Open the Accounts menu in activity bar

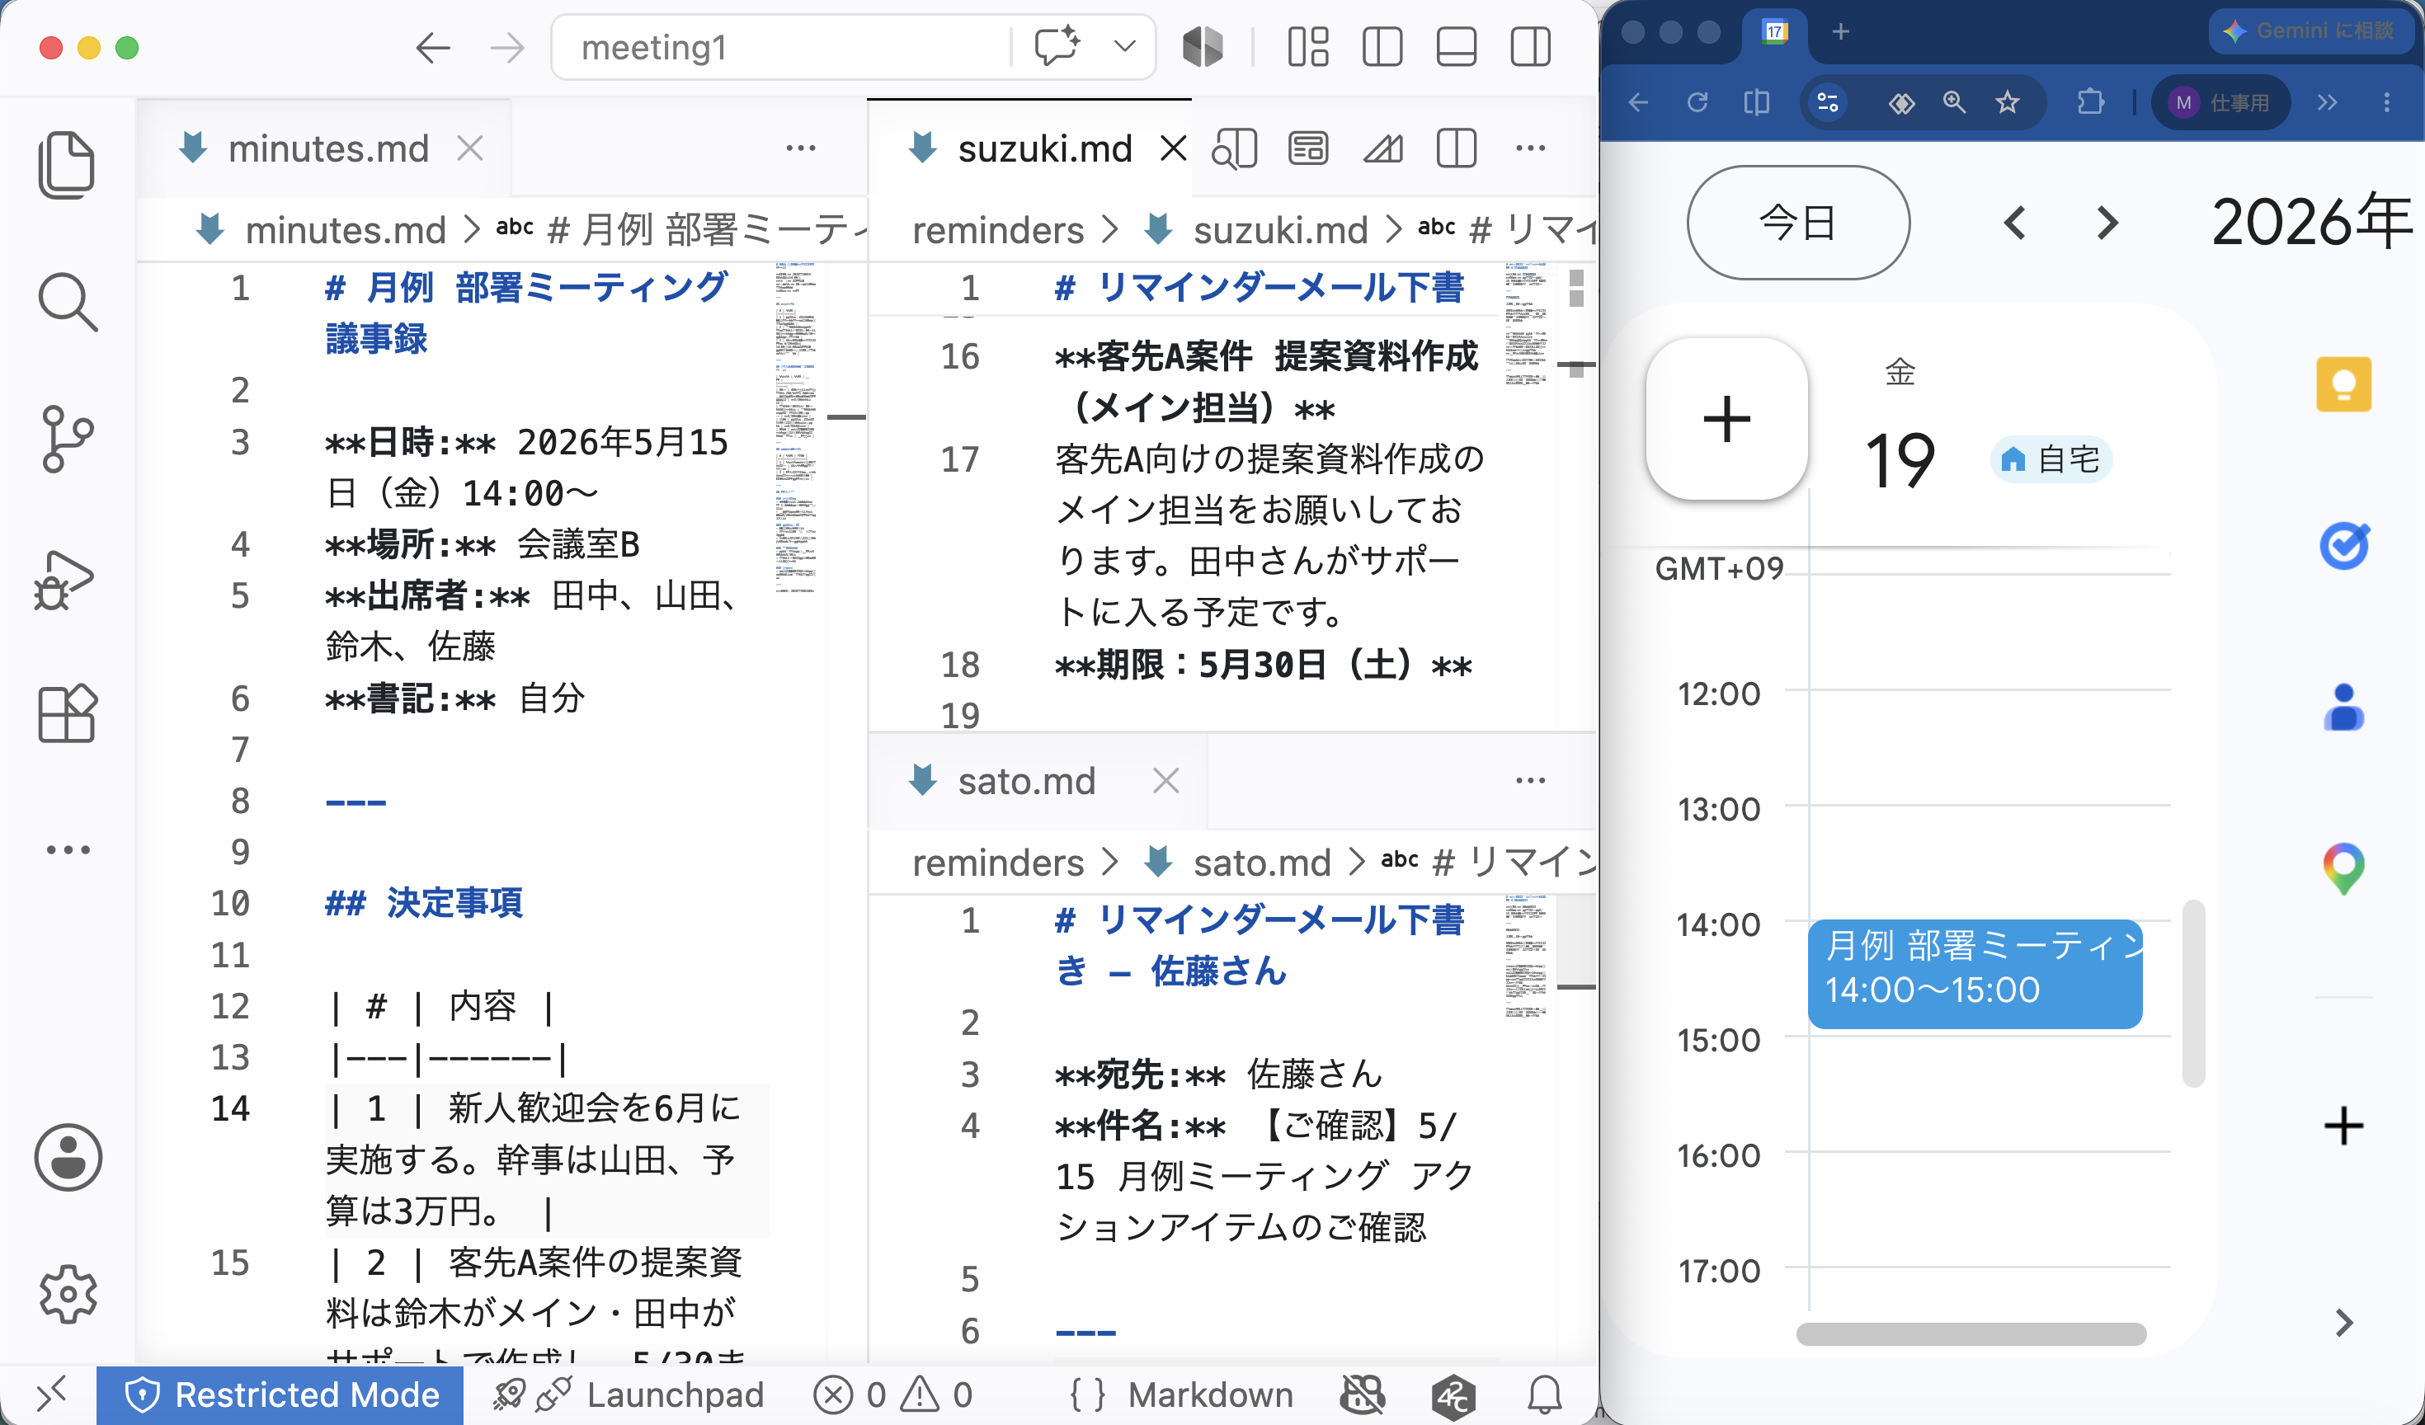click(68, 1158)
